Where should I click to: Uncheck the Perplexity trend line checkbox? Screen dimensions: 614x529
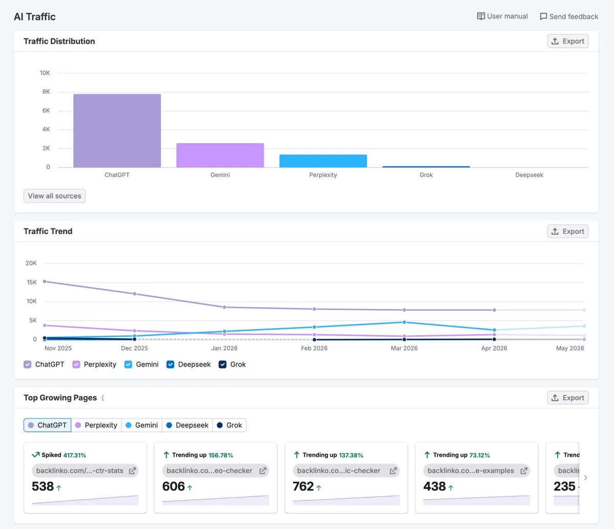pos(76,364)
